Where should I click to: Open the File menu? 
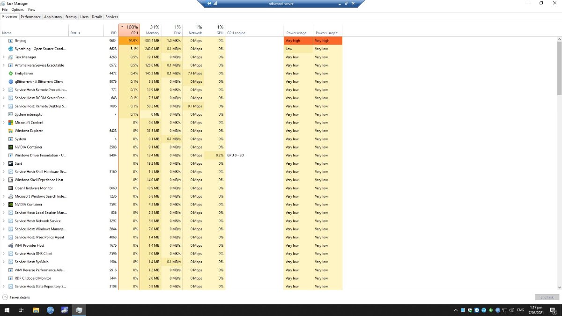click(x=5, y=9)
